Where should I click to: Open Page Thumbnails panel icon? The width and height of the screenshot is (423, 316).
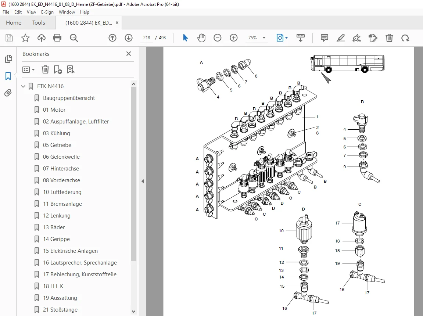pyautogui.click(x=8, y=59)
